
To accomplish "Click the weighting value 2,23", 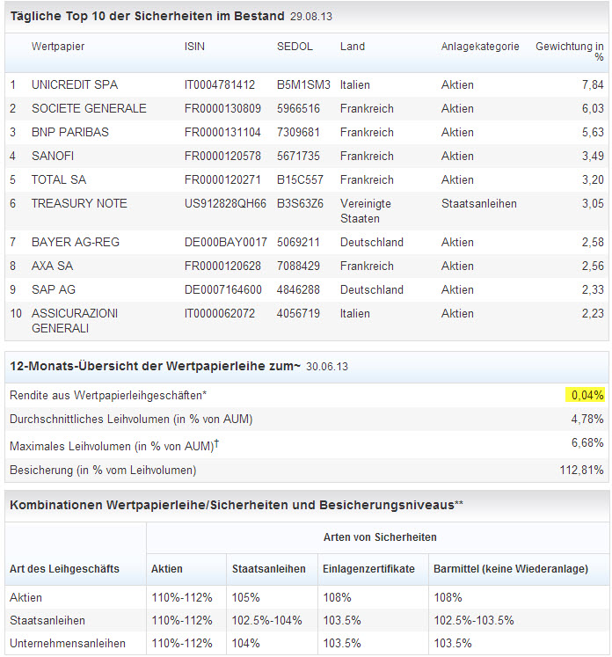I will (593, 313).
